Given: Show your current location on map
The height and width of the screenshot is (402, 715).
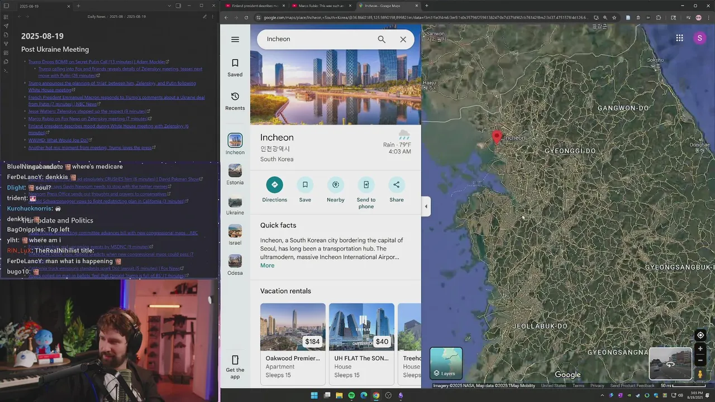Looking at the screenshot, I should tap(700, 336).
